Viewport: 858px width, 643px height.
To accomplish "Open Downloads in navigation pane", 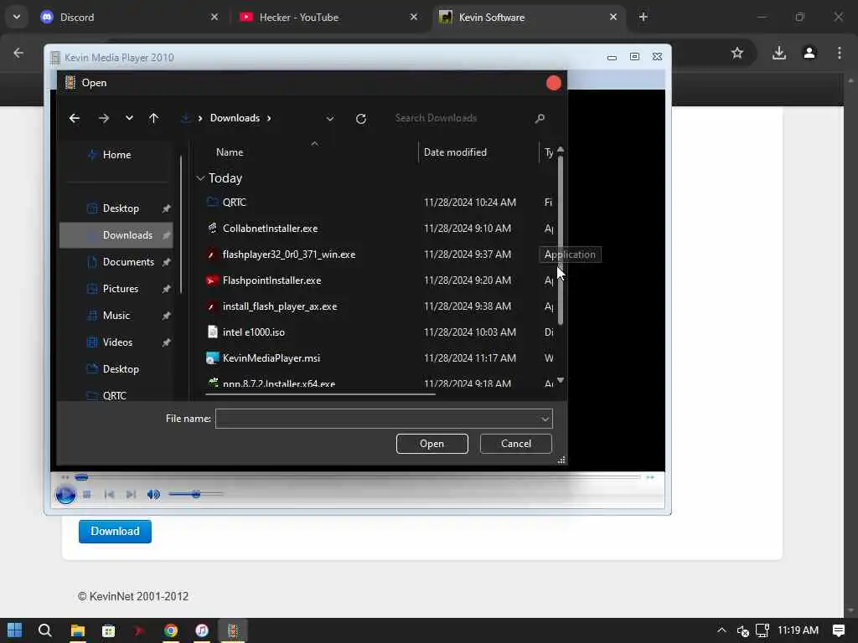I will 116,235.
